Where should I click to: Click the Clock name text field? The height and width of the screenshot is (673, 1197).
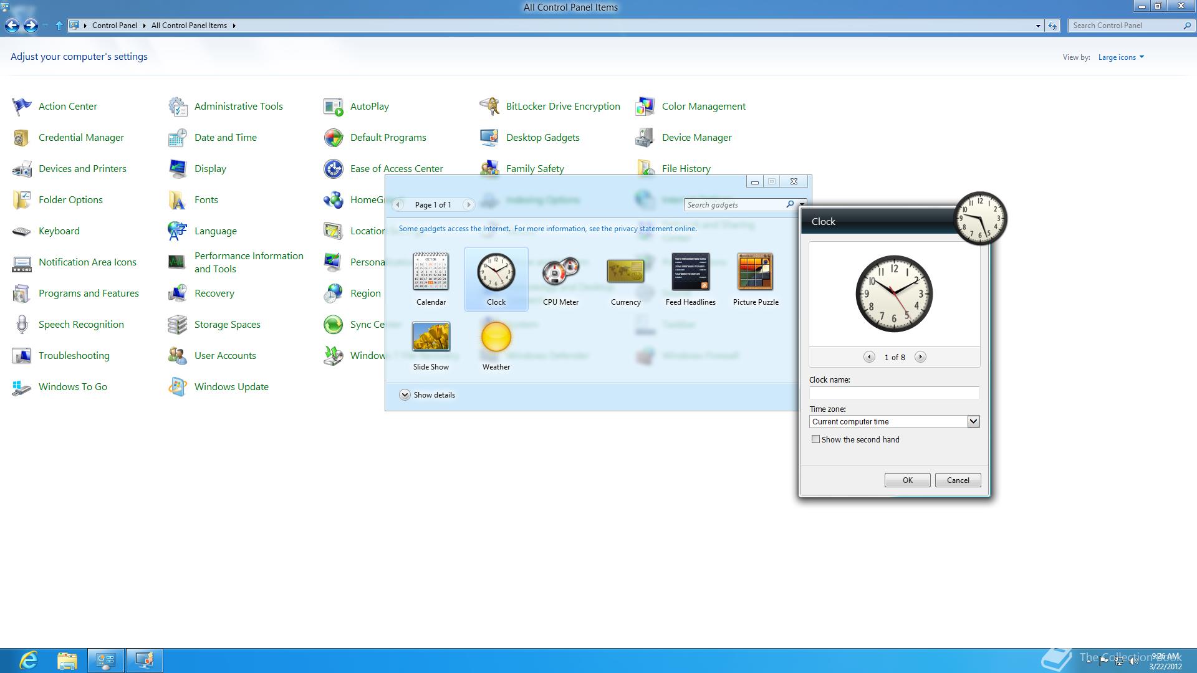coord(894,393)
